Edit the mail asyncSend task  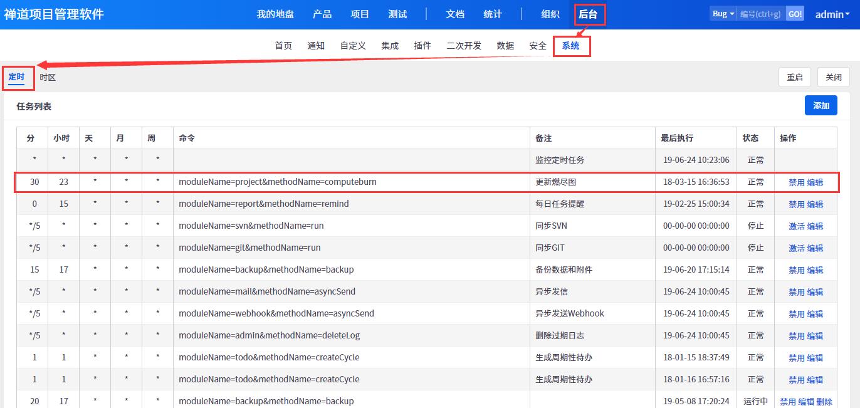click(815, 292)
